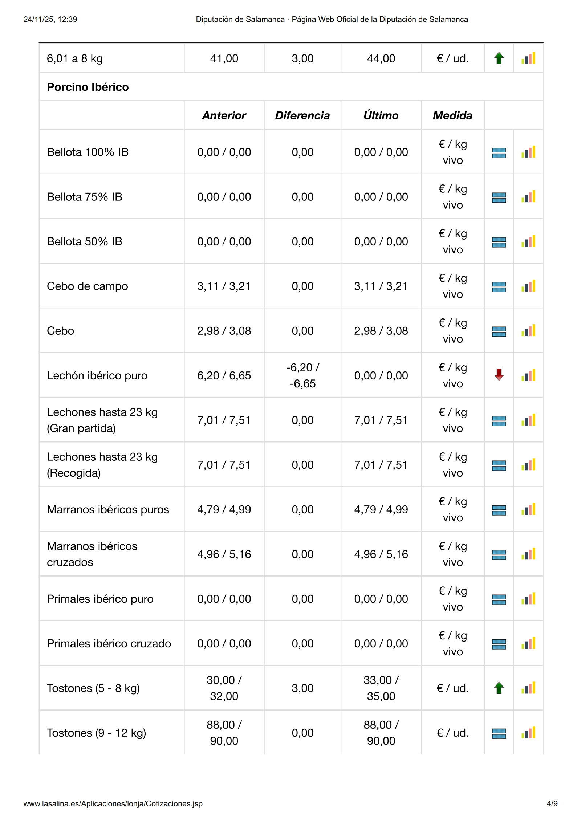The height and width of the screenshot is (822, 581).
Task: Click the green up arrow for Tostones (5 - 8 kg)
Action: pos(499,688)
